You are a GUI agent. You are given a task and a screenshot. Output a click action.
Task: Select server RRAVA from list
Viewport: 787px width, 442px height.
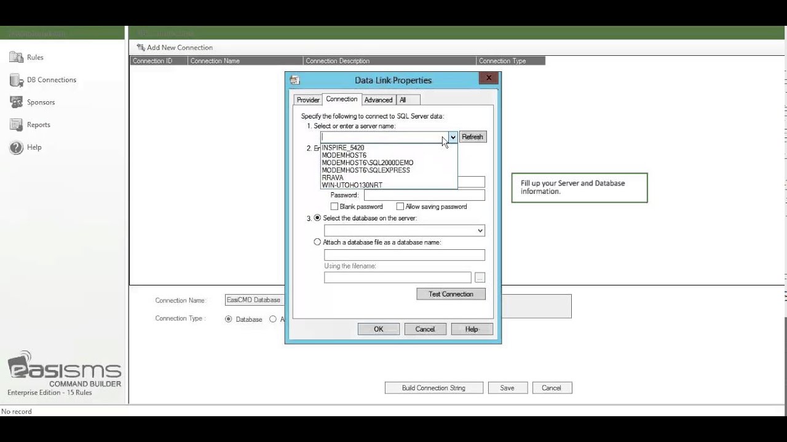coord(389,177)
